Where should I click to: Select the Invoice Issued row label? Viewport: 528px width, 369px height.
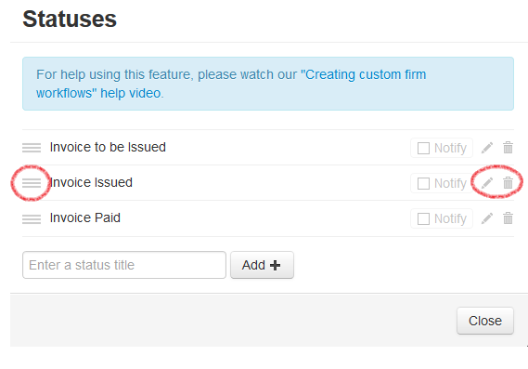pos(91,183)
